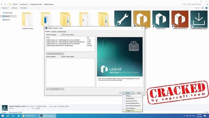The width and height of the screenshot is (209, 118).
Task: Click Program Files (x86) in the breadcrumb
Action: [36, 4]
